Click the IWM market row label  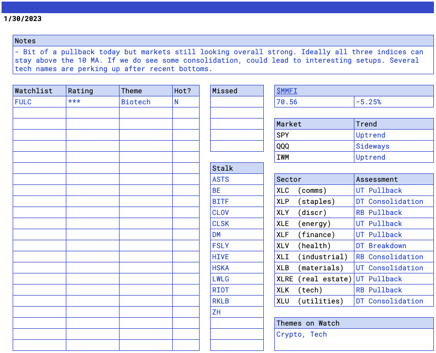tap(314, 157)
